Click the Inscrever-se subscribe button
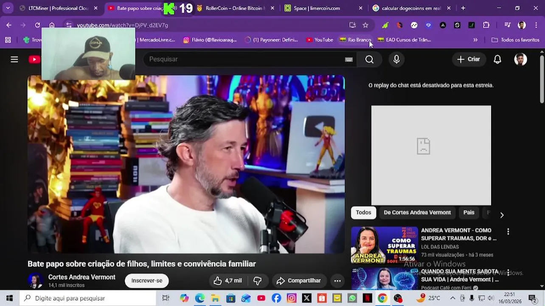Image resolution: width=545 pixels, height=306 pixels. (147, 280)
